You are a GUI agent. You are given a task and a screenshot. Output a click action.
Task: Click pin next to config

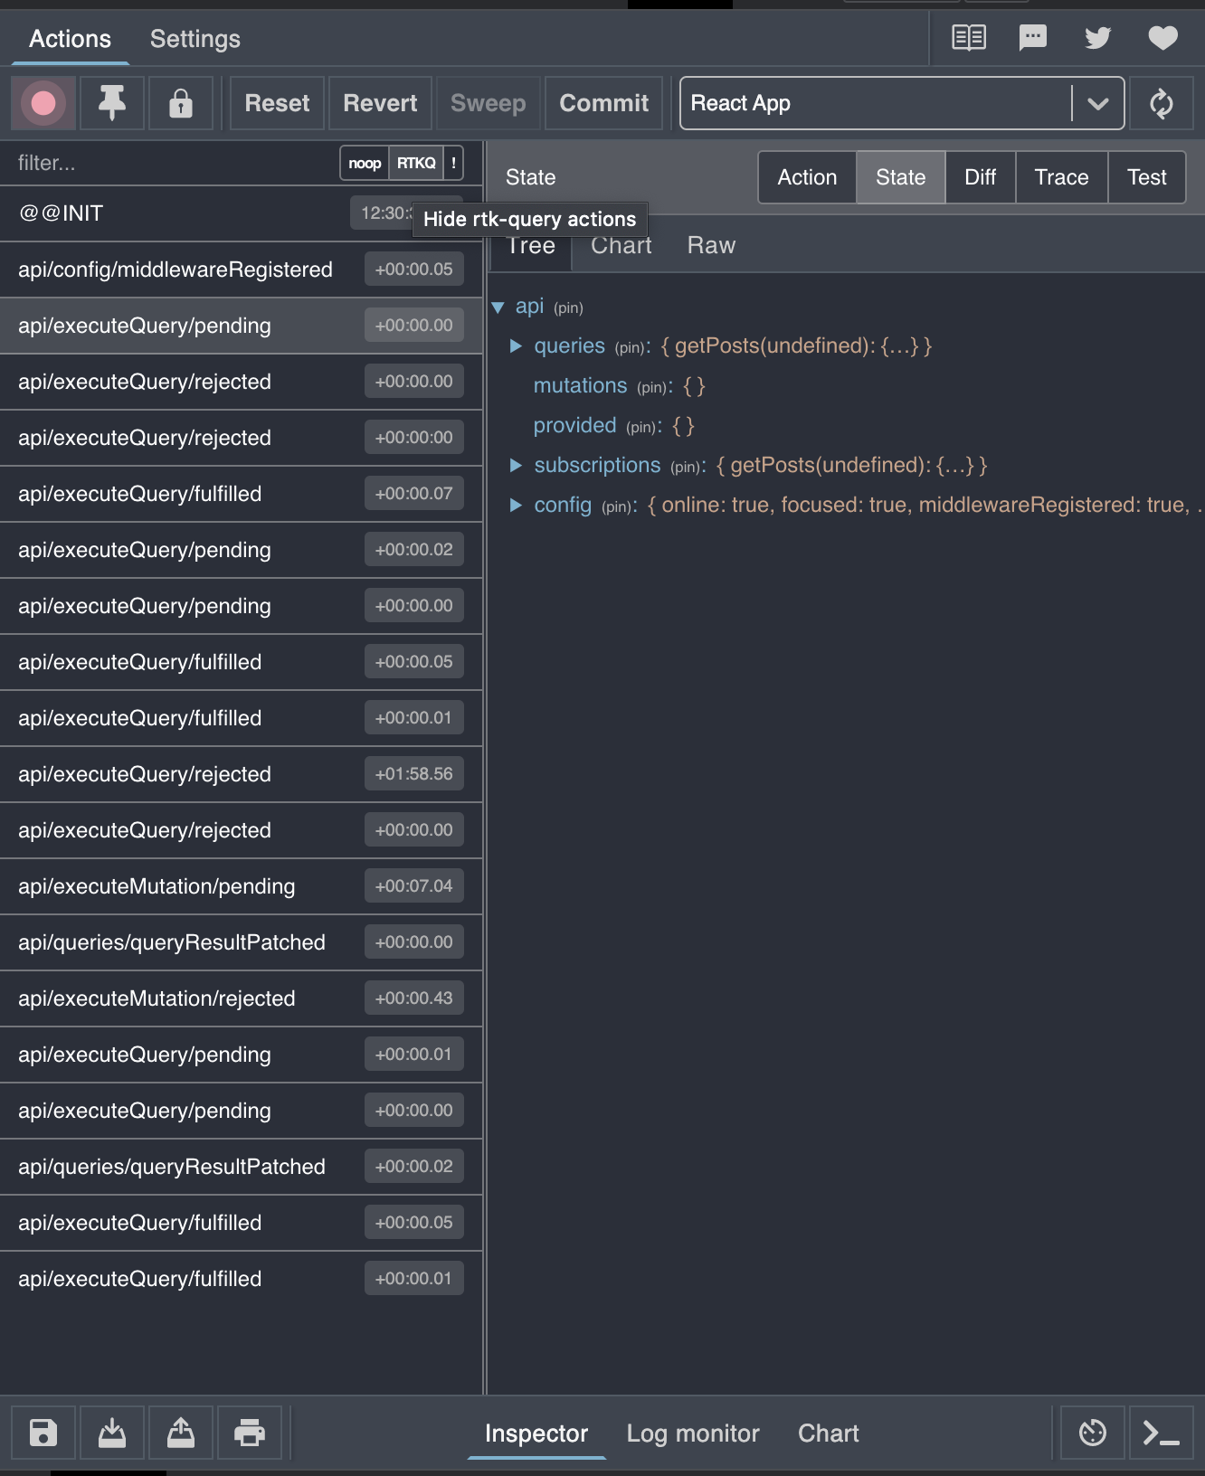(x=616, y=507)
